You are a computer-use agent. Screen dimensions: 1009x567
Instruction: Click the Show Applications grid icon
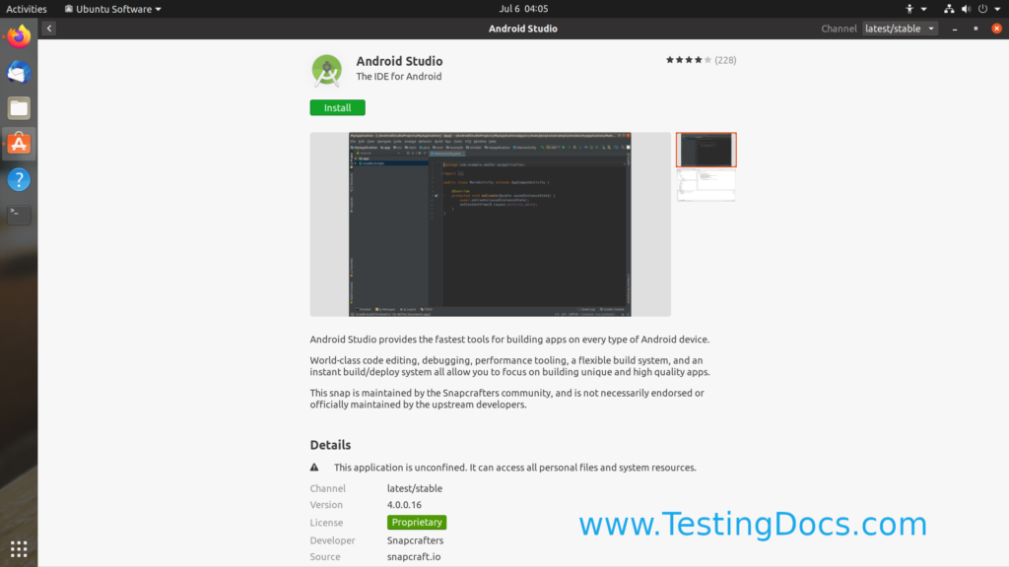(18, 548)
